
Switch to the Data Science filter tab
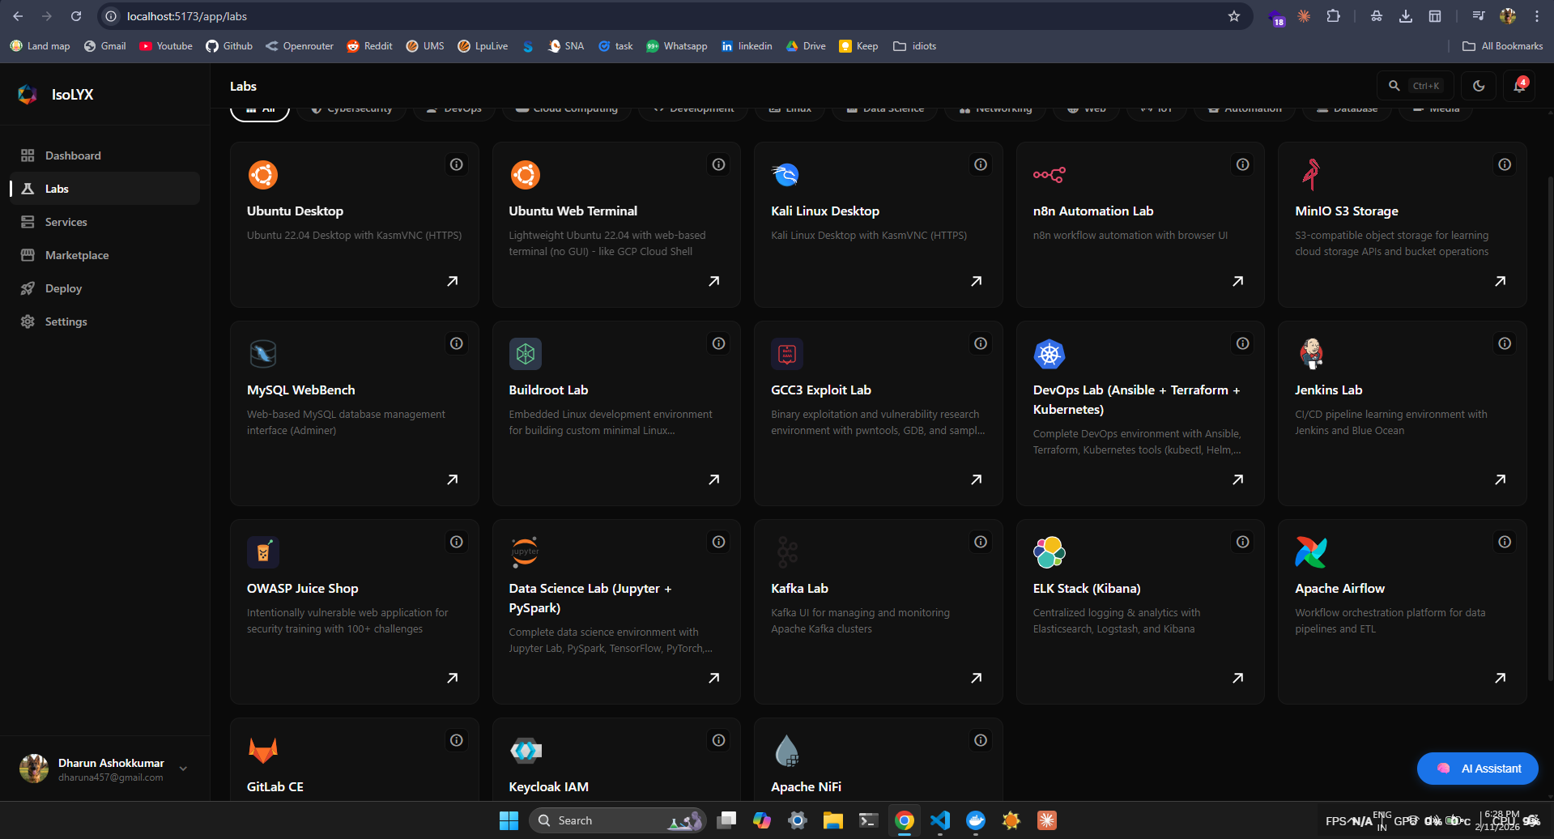tap(884, 108)
